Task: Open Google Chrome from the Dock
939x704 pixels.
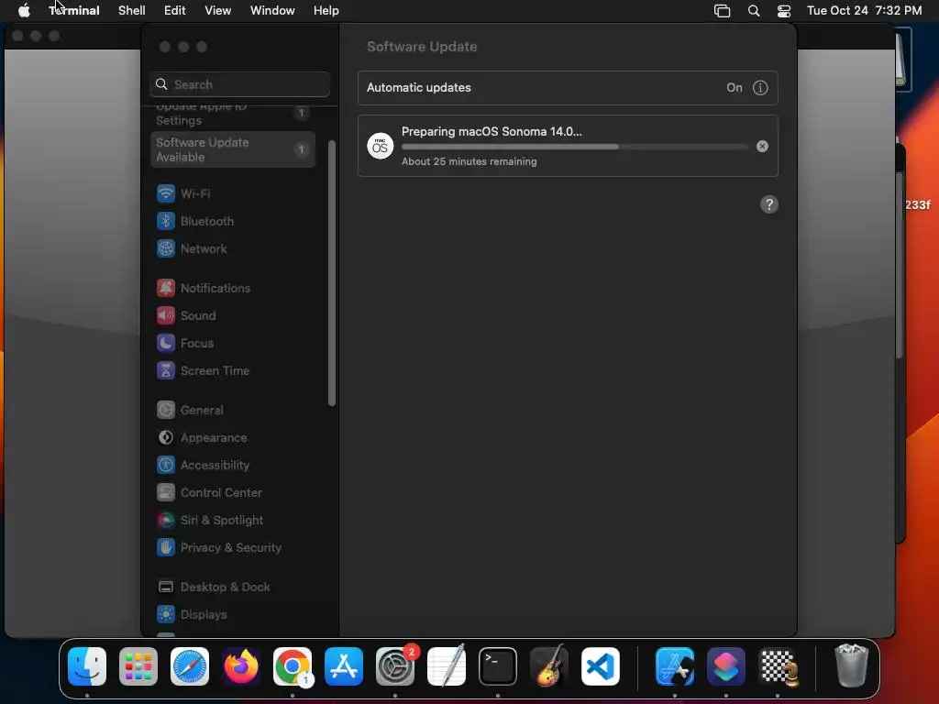Action: [x=293, y=666]
